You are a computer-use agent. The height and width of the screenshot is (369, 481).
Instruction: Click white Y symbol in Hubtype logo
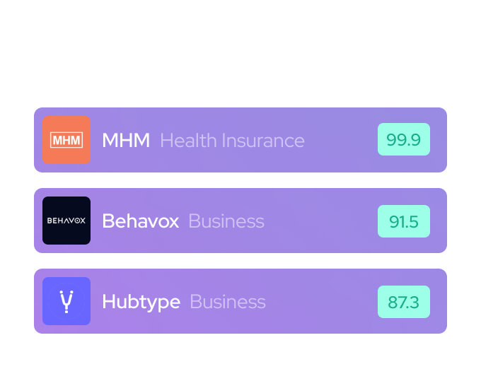click(x=66, y=300)
